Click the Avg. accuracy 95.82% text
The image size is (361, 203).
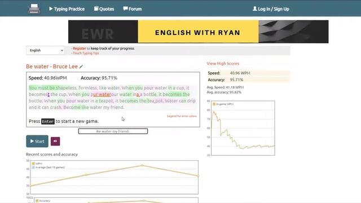tap(224, 92)
